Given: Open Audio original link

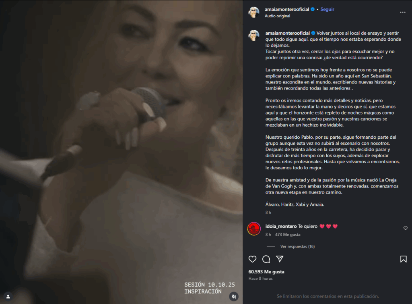Looking at the screenshot, I should tap(277, 16).
